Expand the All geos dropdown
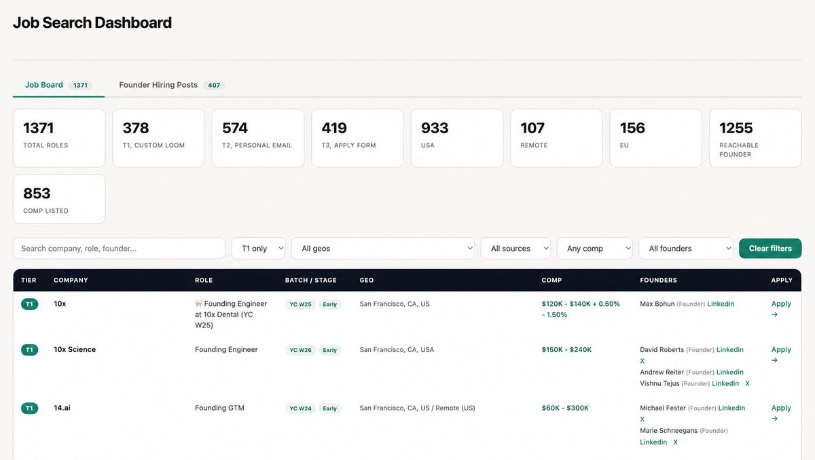815x460 pixels. click(x=383, y=248)
